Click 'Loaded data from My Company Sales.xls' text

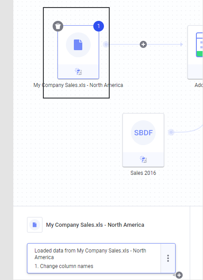click(90, 254)
